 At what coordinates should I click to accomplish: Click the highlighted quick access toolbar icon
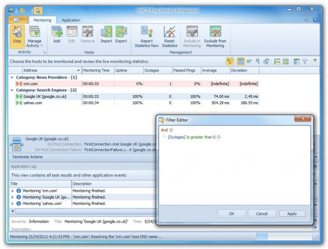coord(38,11)
